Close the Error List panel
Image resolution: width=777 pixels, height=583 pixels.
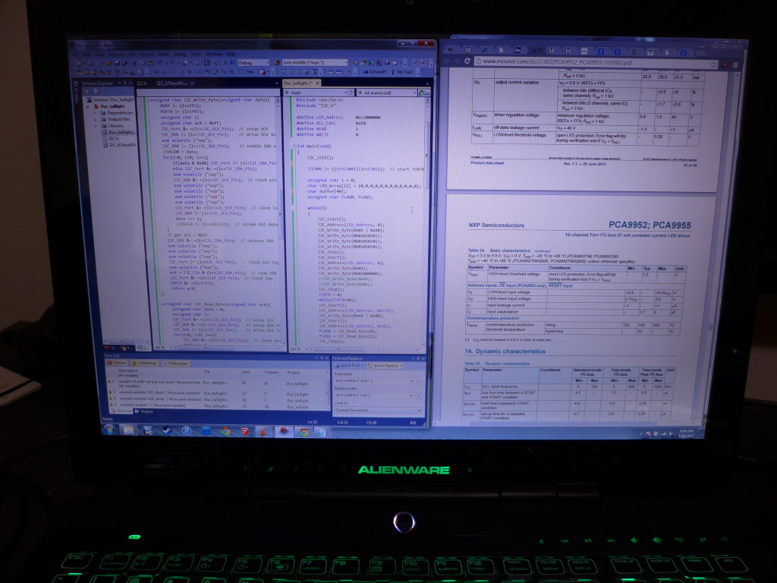coord(326,358)
